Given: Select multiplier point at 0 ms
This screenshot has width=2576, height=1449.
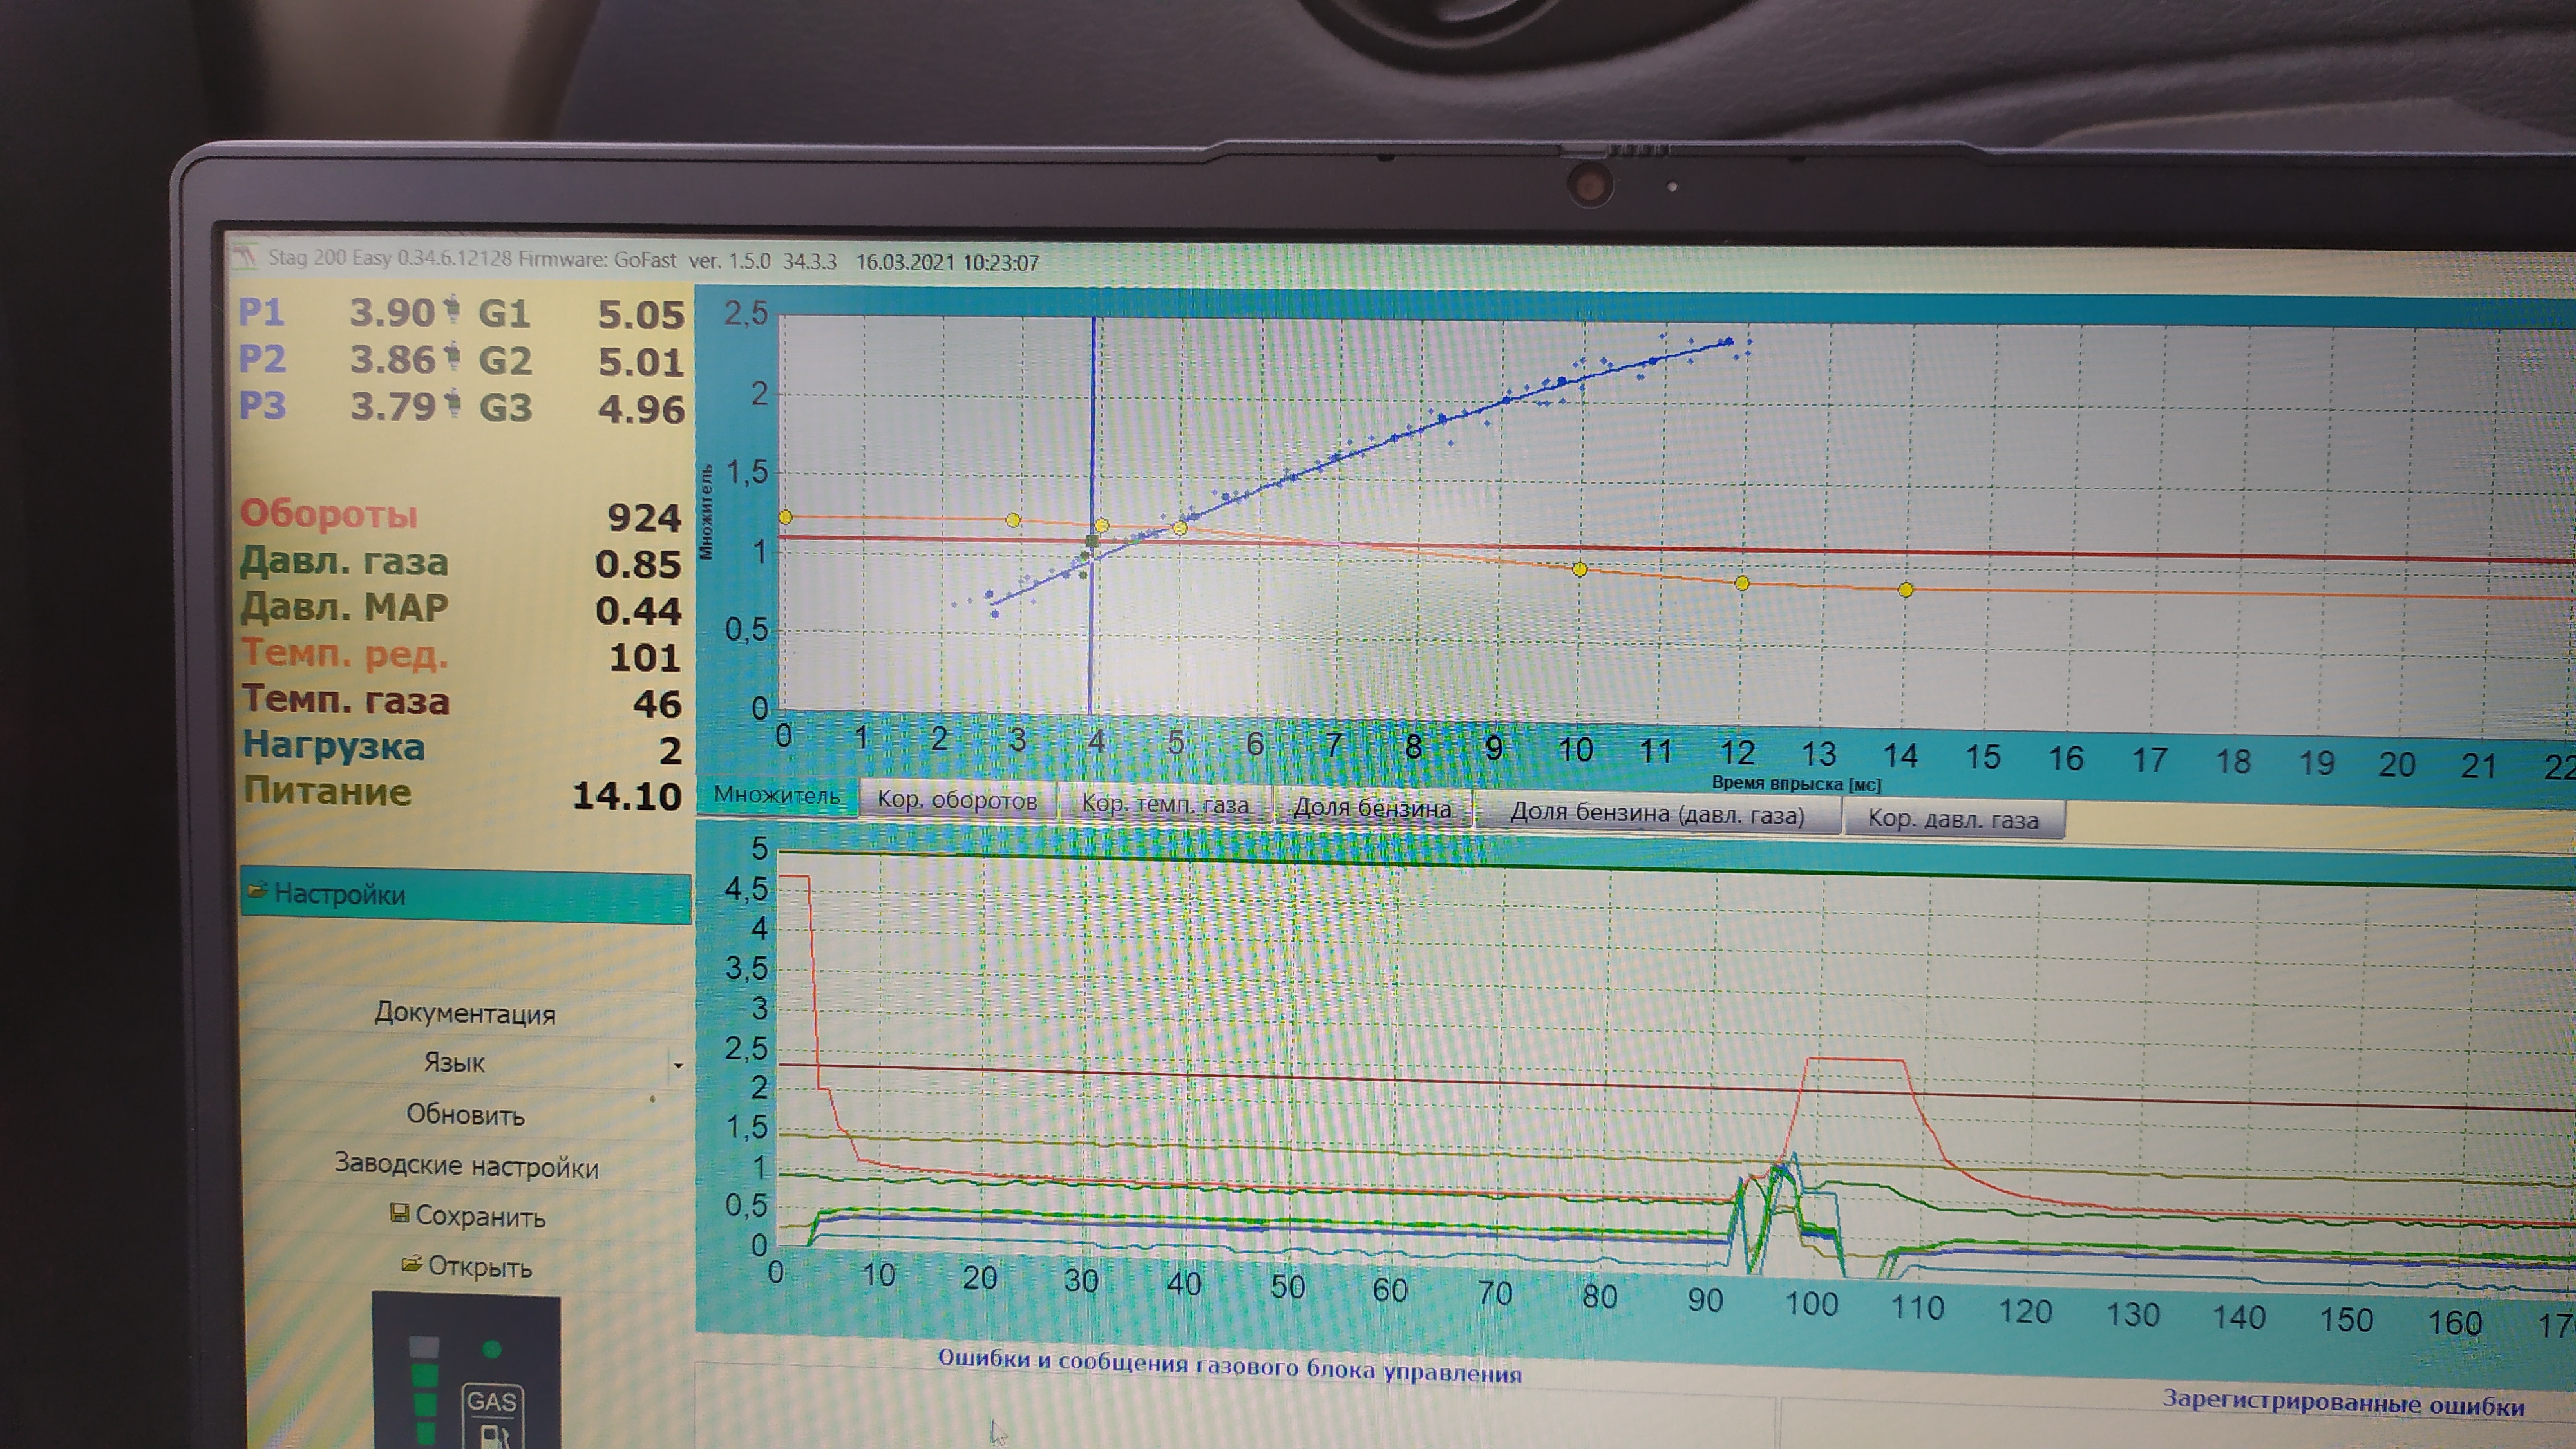Looking at the screenshot, I should point(785,517).
